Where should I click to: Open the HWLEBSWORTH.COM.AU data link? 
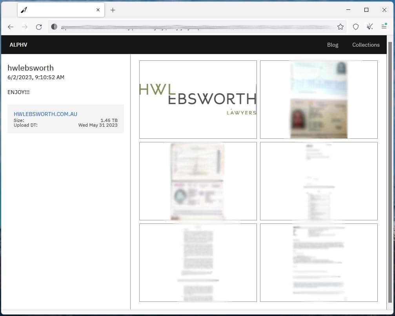pyautogui.click(x=45, y=114)
